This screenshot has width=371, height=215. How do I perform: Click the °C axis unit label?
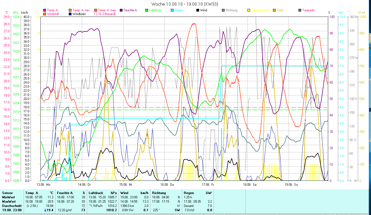pyautogui.click(x=7, y=13)
